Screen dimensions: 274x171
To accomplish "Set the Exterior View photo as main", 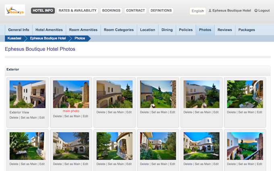I will (29, 117).
